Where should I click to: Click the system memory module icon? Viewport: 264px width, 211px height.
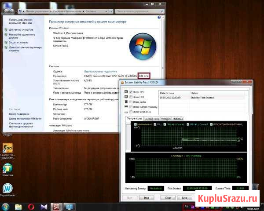click(126, 106)
